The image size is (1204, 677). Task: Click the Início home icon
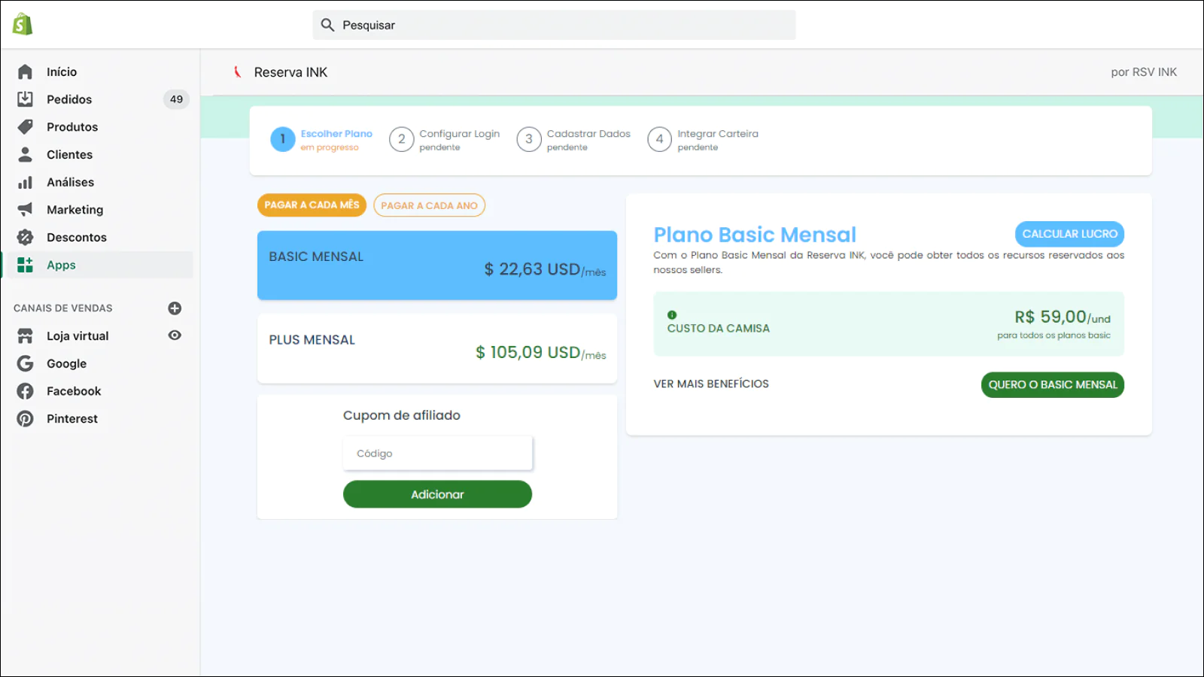pos(25,71)
